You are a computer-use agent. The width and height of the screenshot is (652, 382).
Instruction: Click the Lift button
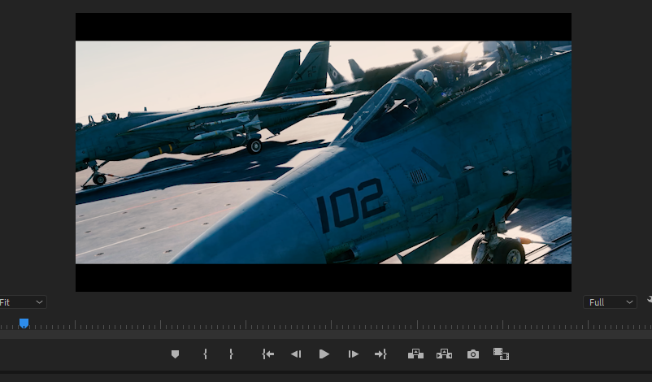coord(415,354)
